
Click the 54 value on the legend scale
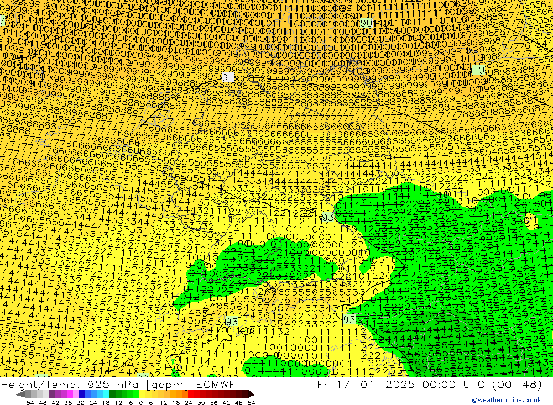click(x=251, y=403)
